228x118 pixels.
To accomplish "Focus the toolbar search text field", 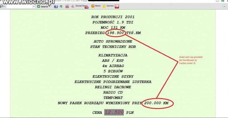I will pyautogui.click(x=19, y=7).
